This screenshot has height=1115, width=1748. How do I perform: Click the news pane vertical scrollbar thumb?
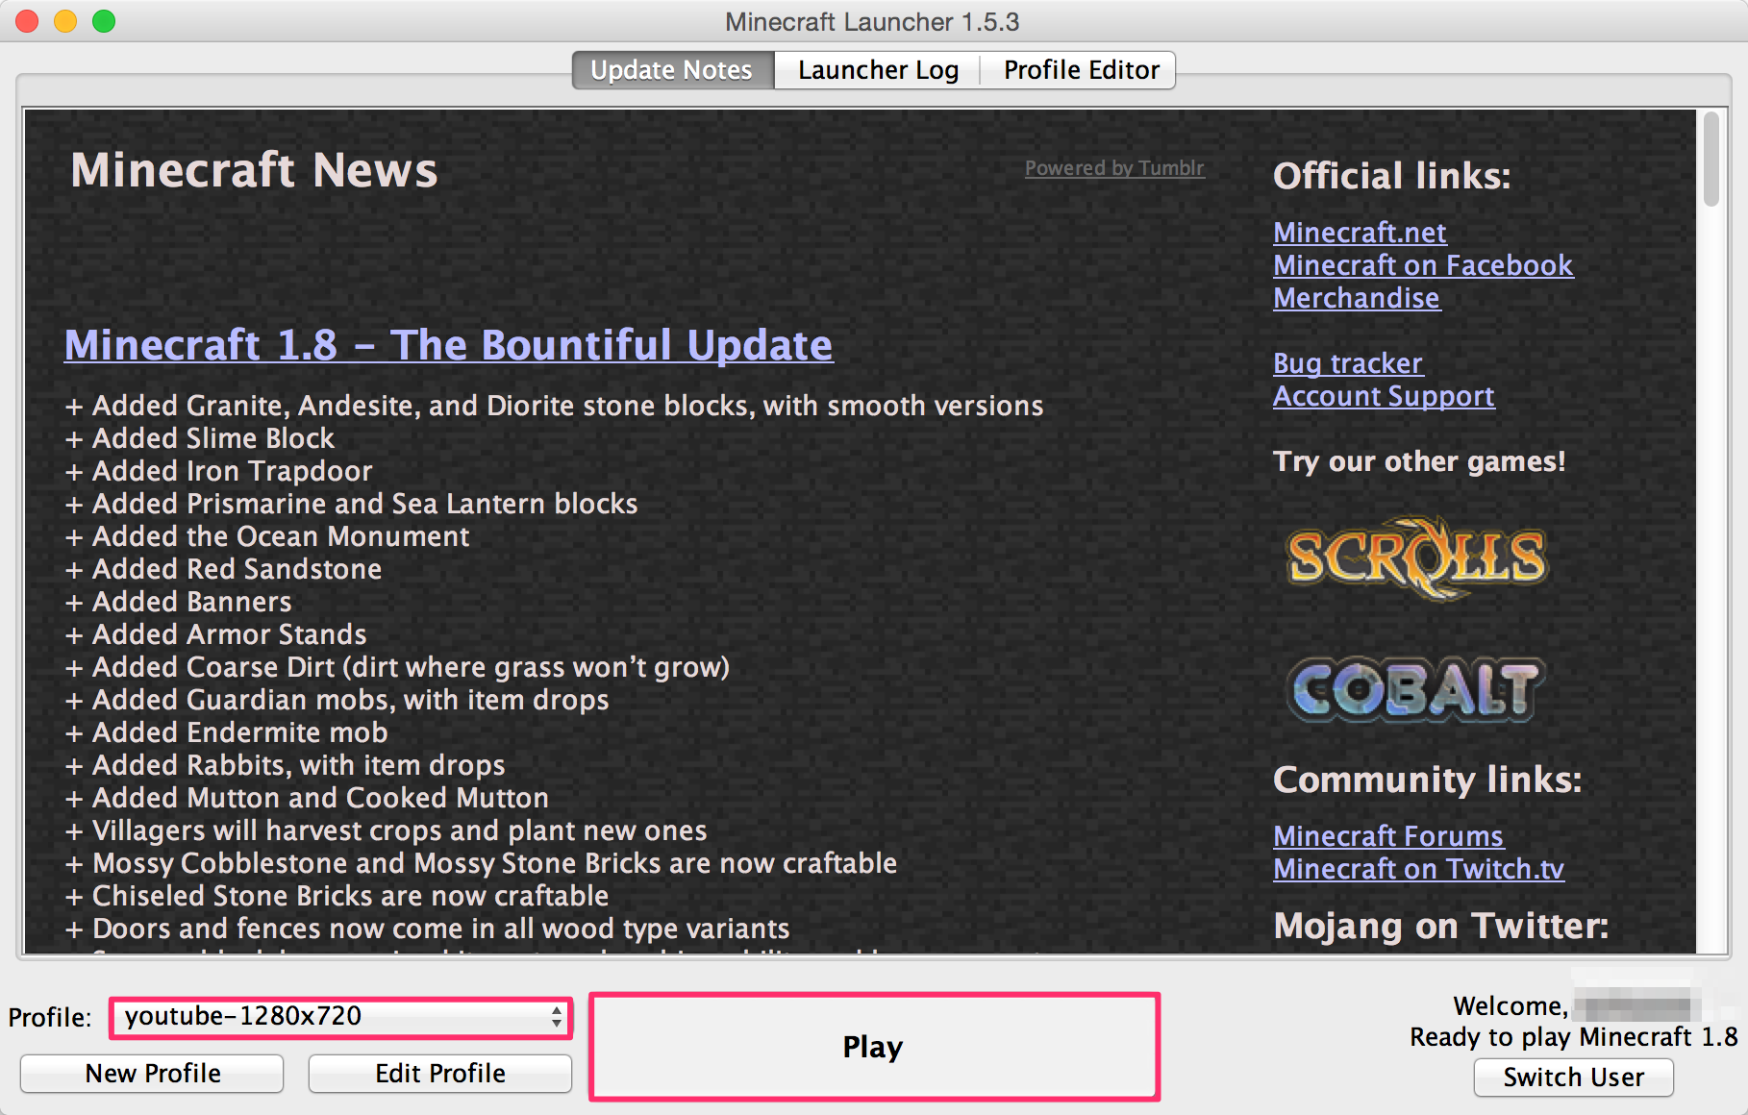[1711, 160]
